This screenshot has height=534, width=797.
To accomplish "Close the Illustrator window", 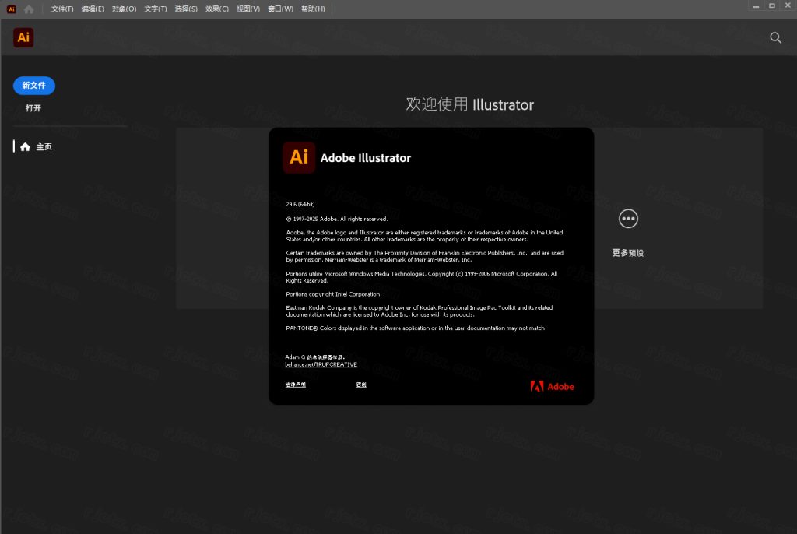I will pos(788,6).
